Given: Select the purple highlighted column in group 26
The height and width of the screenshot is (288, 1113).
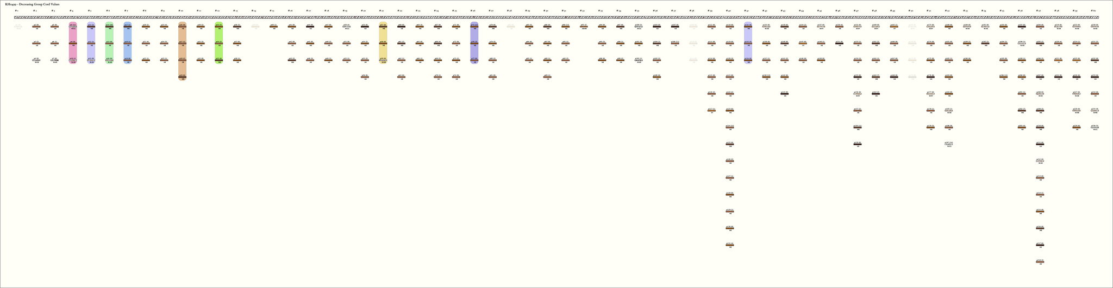Looking at the screenshot, I should click(474, 43).
